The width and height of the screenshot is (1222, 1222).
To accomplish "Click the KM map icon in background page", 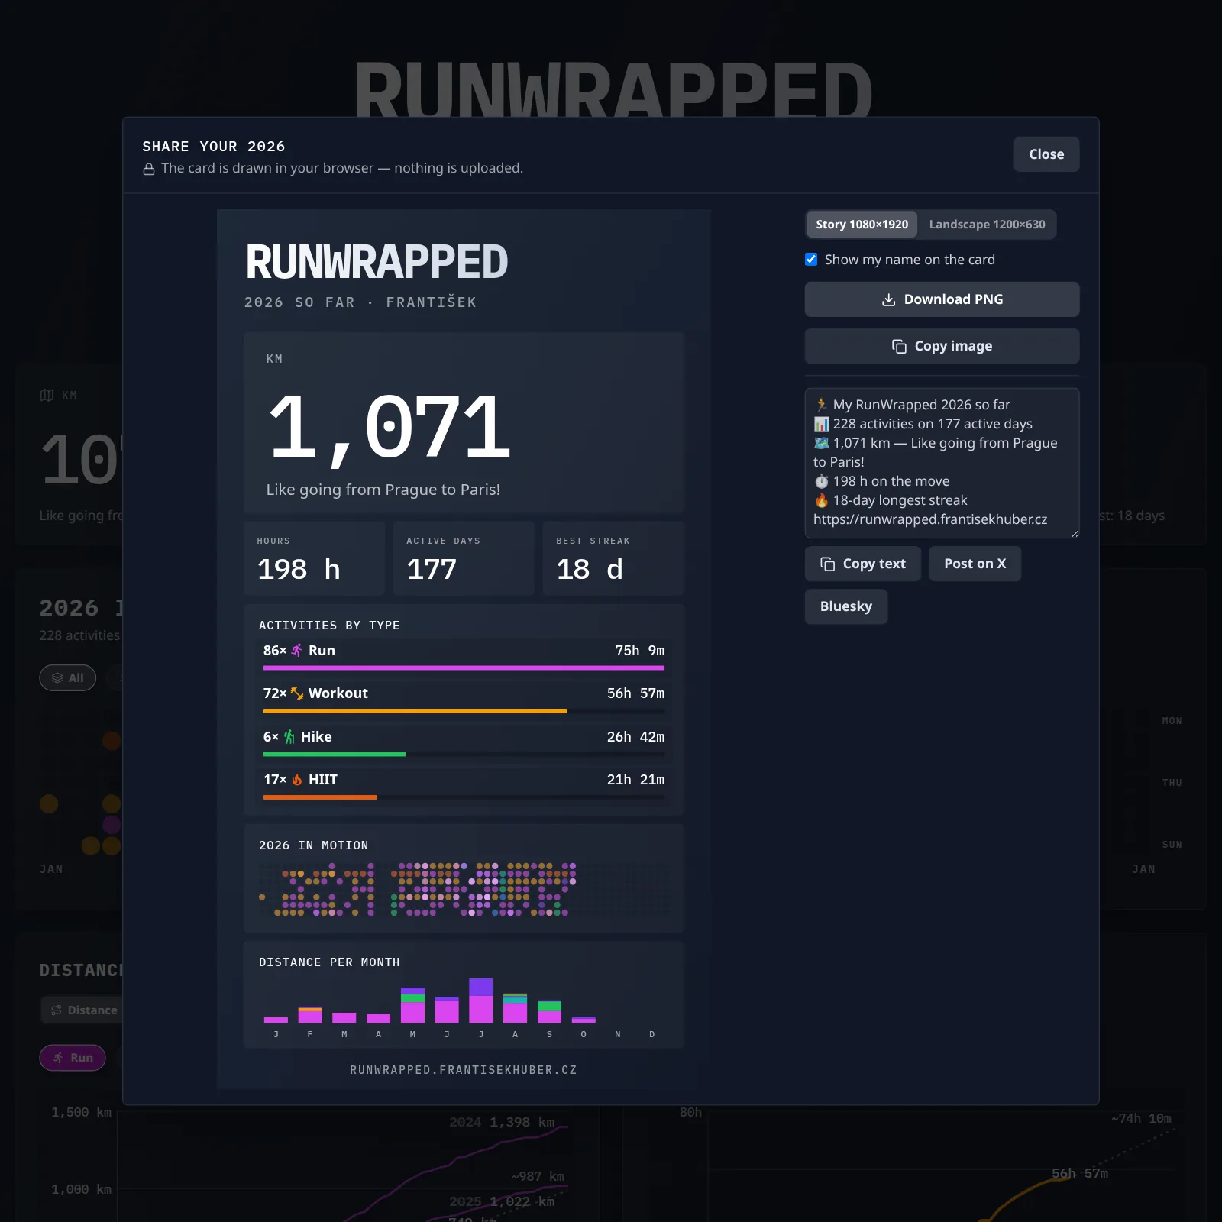I will 47,396.
